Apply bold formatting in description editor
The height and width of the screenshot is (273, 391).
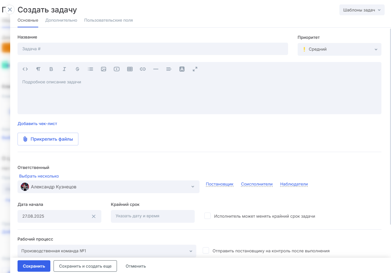point(51,69)
